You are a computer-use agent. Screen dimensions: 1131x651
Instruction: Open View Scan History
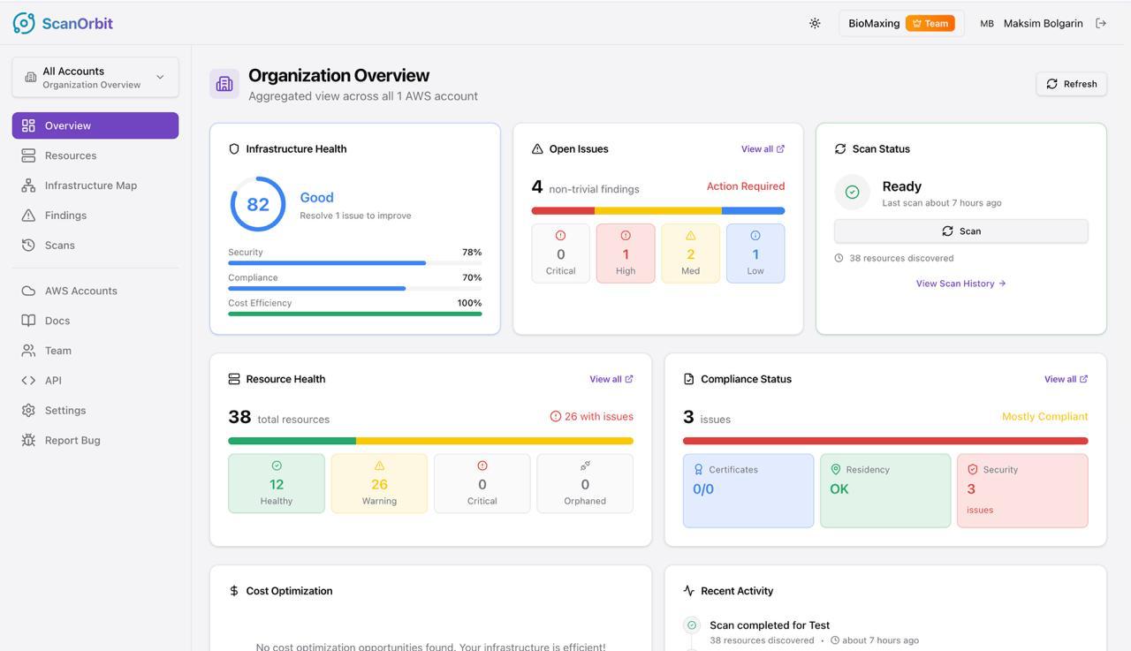click(x=960, y=283)
